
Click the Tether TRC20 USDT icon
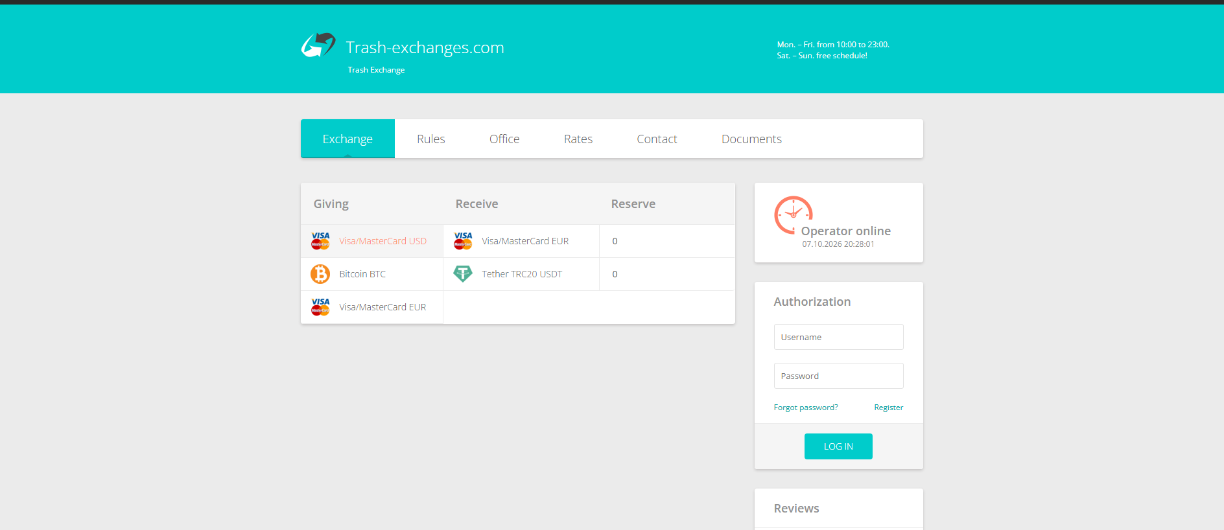(463, 274)
